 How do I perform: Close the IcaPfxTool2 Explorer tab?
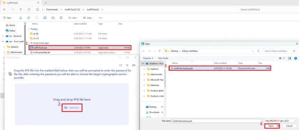38,3
